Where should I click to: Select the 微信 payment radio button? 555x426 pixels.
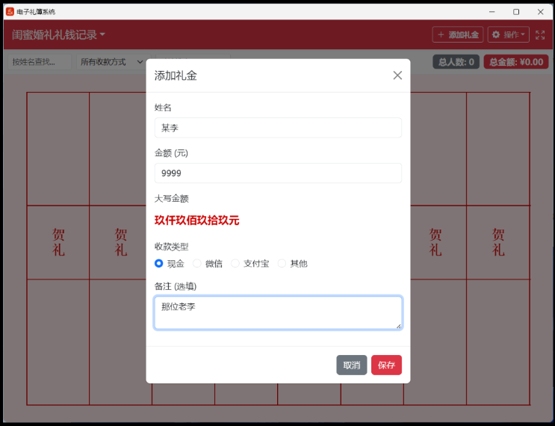pyautogui.click(x=197, y=263)
